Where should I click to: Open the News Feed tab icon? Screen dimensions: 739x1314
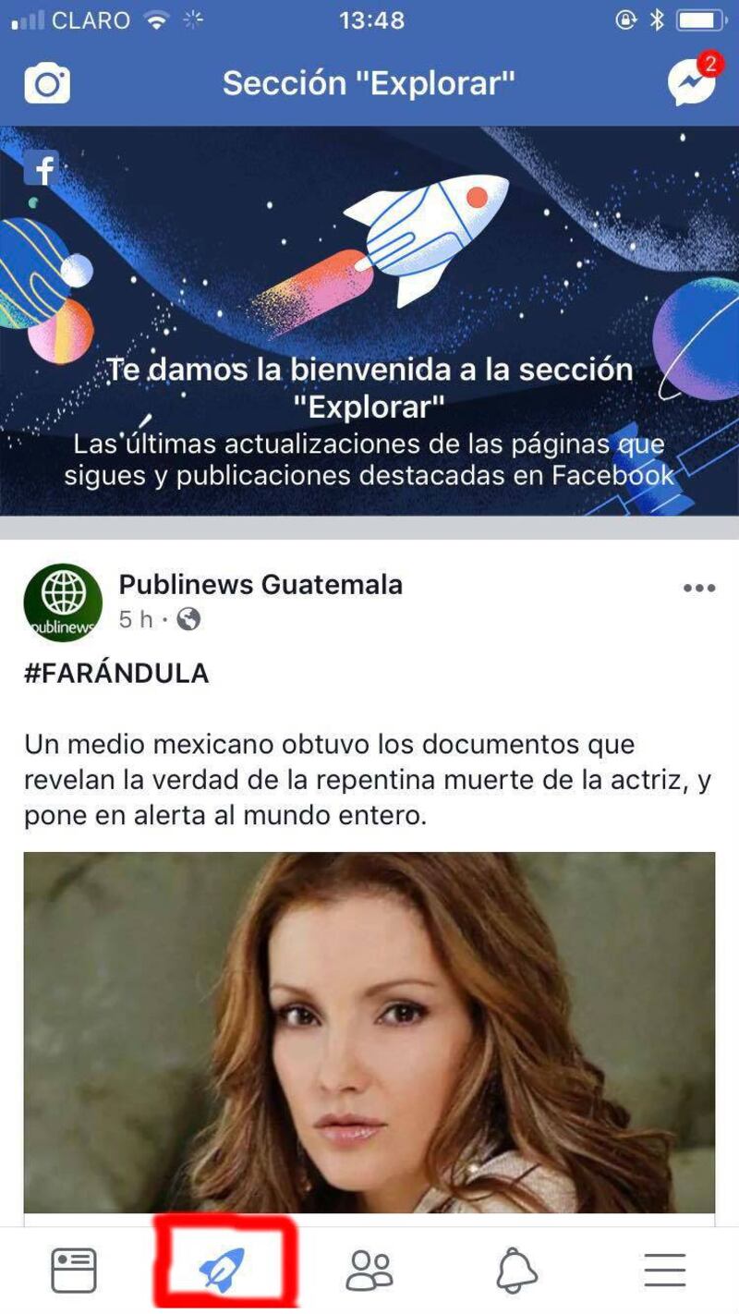click(x=74, y=1270)
